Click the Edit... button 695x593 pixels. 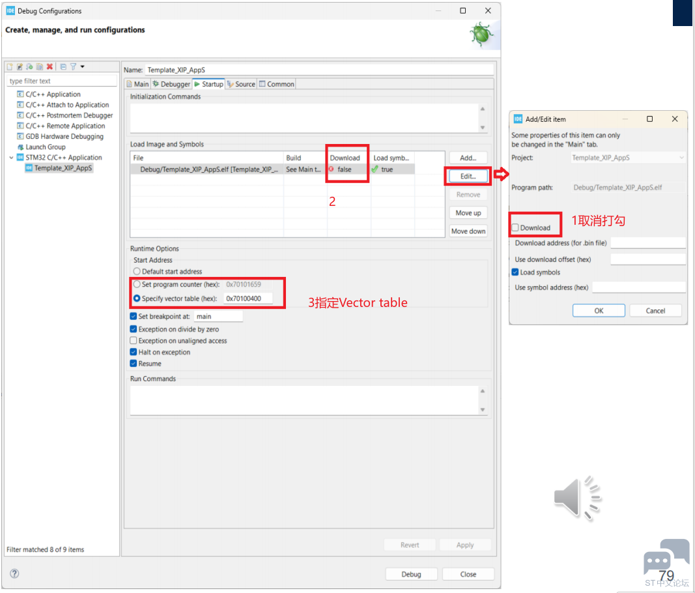[468, 176]
